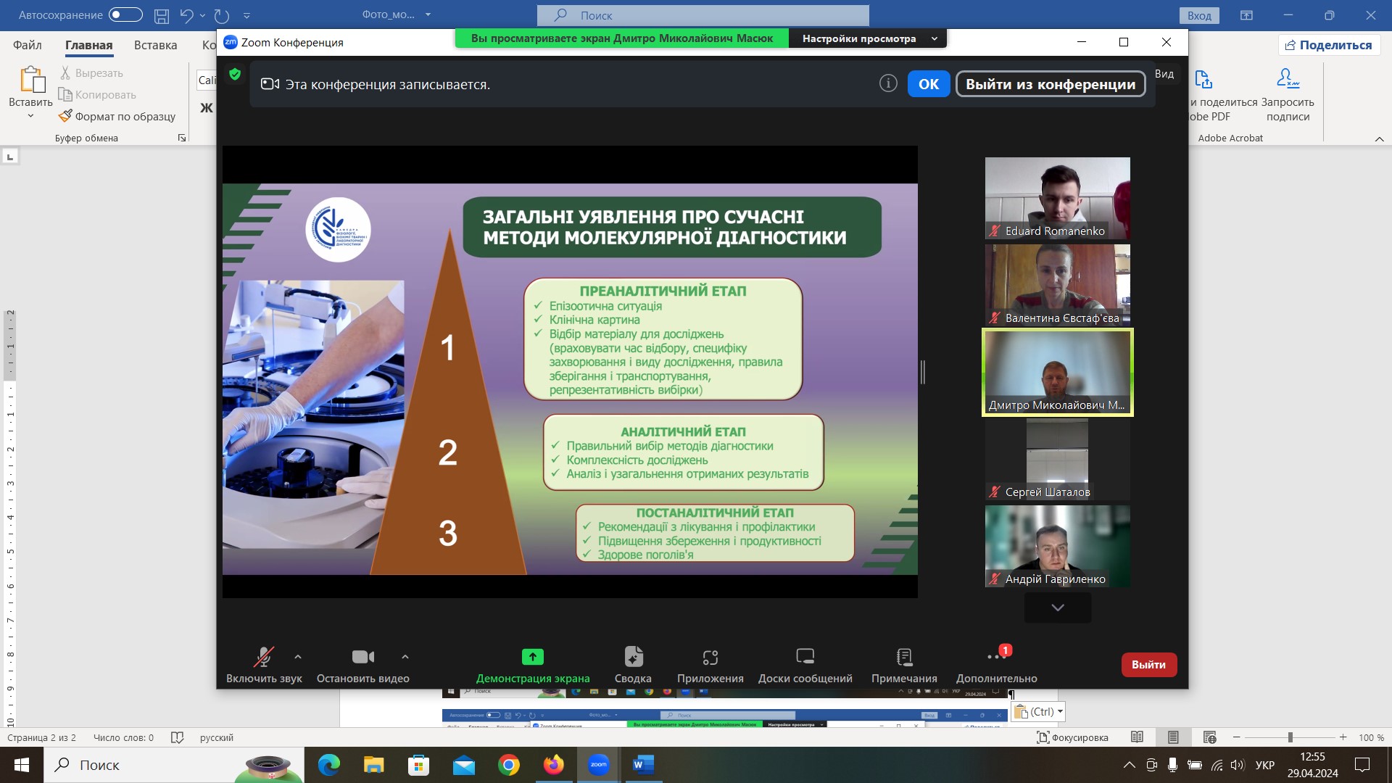The image size is (1392, 783).
Task: Select Сергей Шаталов video thumbnail
Action: (x=1057, y=459)
